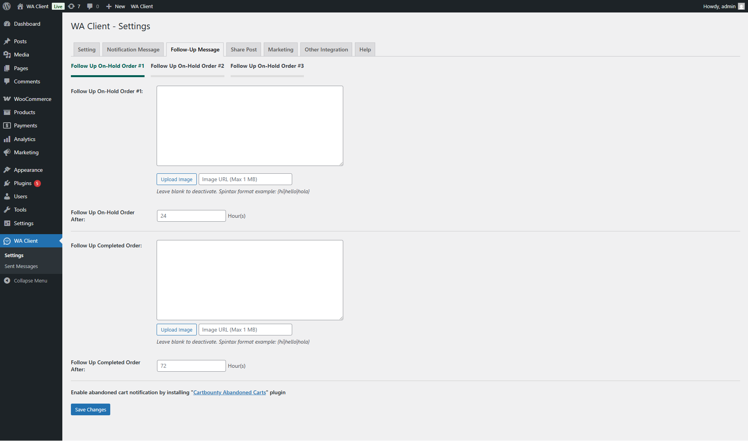Screen dimensions: 748x441
Task: Click the Collapse Menu arrow icon
Action: pos(7,280)
